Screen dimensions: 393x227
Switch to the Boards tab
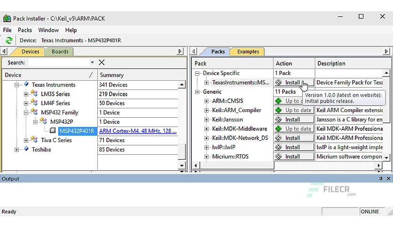[60, 52]
